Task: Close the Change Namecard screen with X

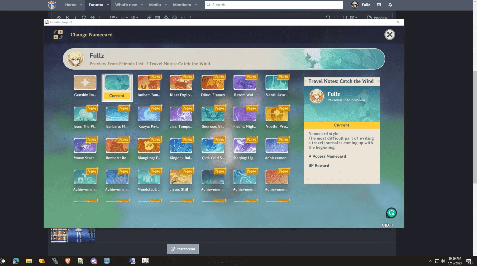Action: point(389,35)
